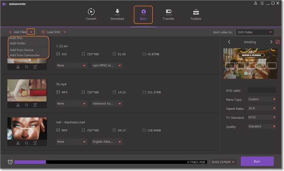Expand the TV Standard NTSC dropdown
Viewport: 284px width, 171px height.
tap(262, 118)
